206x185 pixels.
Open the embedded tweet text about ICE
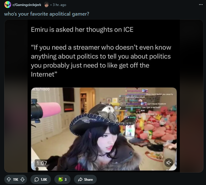(x=101, y=52)
